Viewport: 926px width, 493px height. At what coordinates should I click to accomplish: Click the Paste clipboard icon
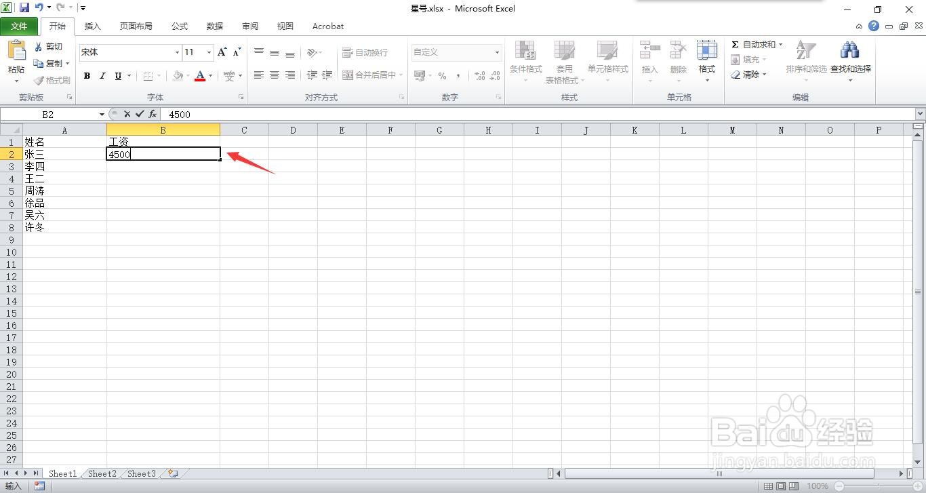click(x=16, y=51)
